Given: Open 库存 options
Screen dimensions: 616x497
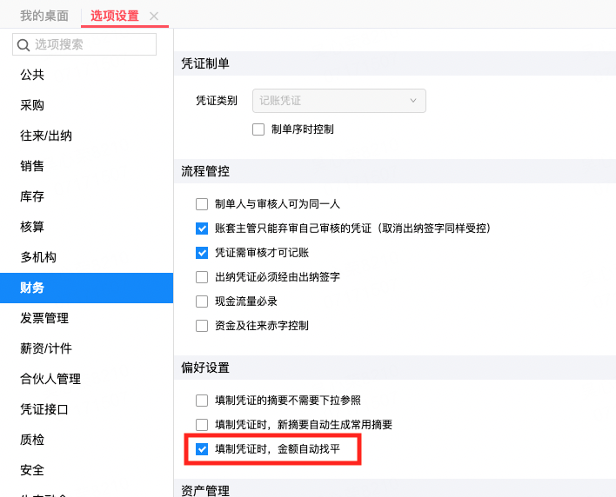Looking at the screenshot, I should [32, 196].
